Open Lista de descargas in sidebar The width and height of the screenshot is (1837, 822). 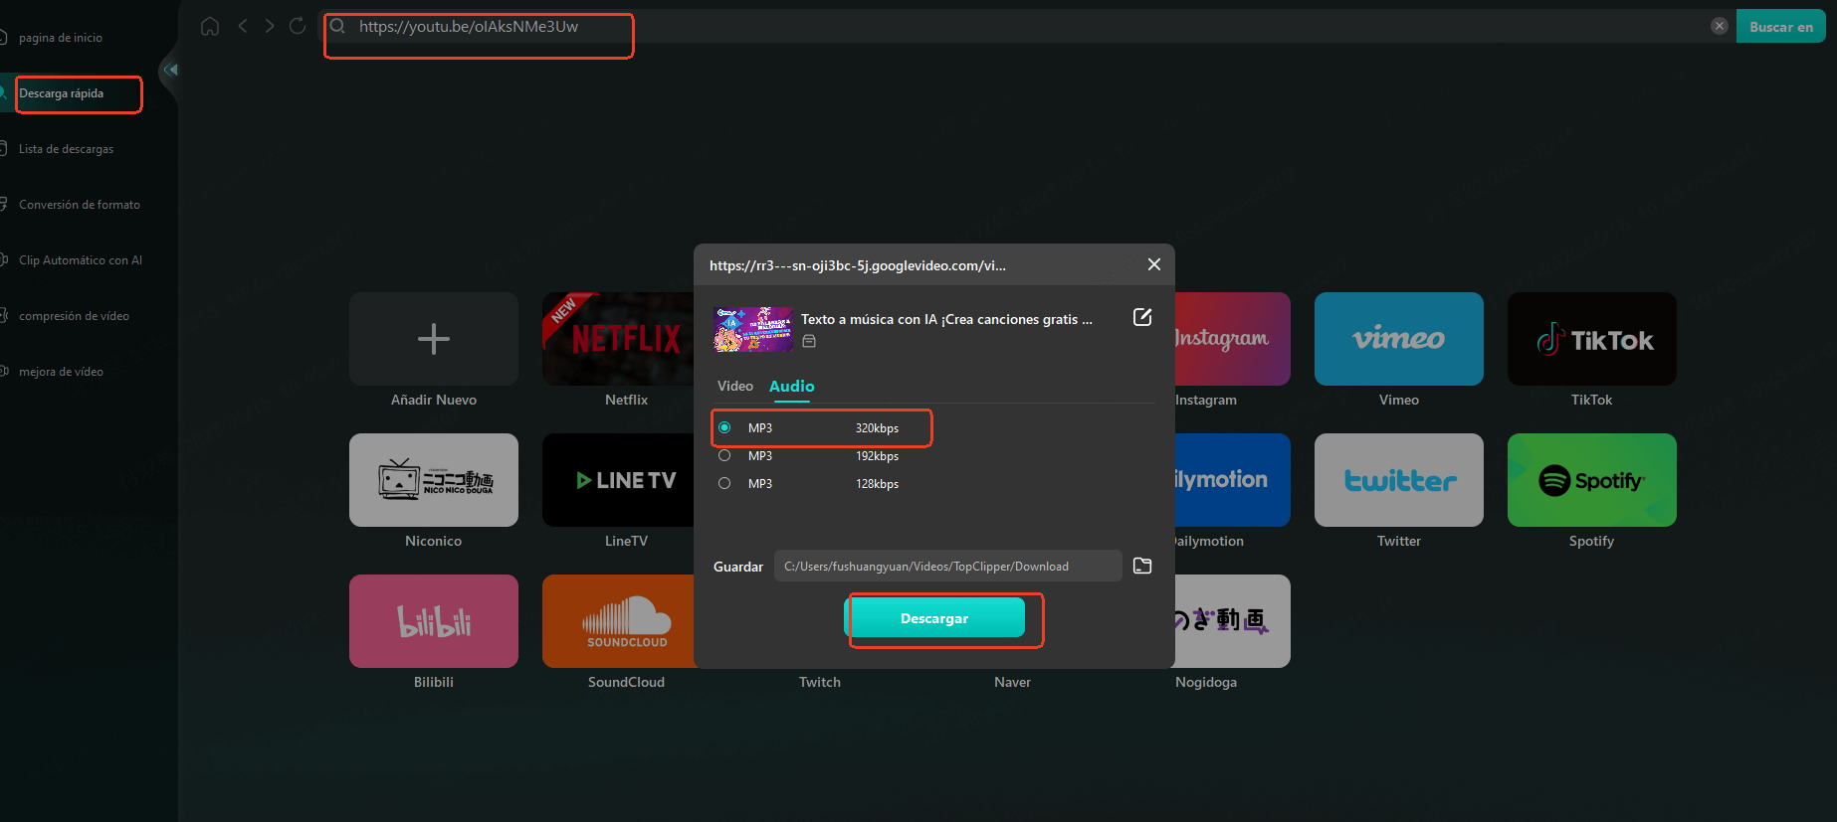66,149
